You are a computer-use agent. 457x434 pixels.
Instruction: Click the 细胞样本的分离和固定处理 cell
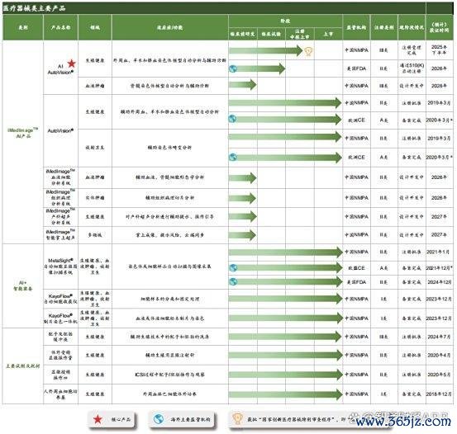coord(169,299)
